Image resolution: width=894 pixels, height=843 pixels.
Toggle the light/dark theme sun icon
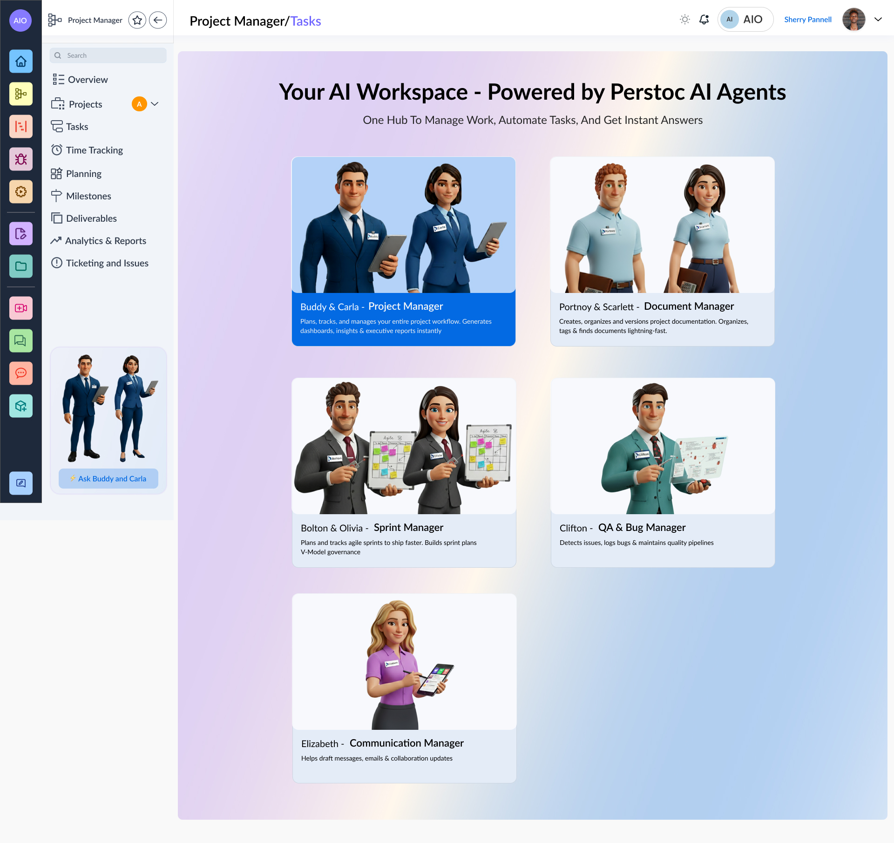684,20
